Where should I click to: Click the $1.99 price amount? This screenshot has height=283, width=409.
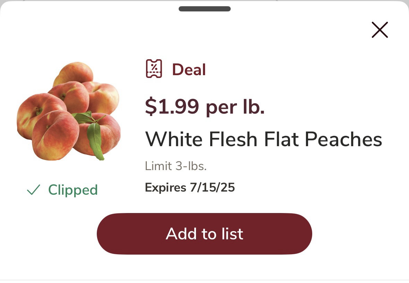172,106
